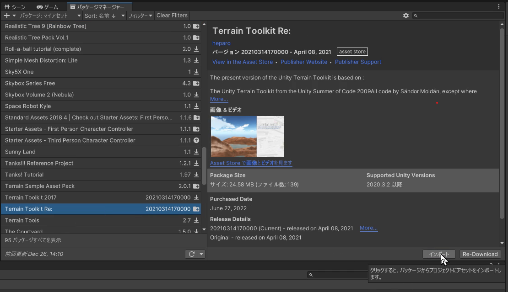
Task: Click the Terrain Toolkit preview thumbnail
Action: click(248, 137)
